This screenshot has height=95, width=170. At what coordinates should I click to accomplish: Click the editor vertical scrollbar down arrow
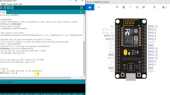[x=84, y=75]
